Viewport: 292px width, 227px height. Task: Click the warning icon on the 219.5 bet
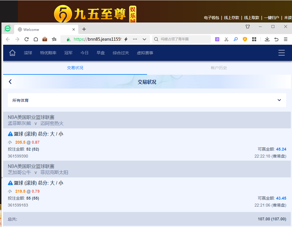coord(10,183)
